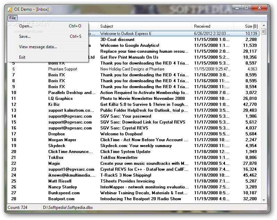Click size value 45,462 in row 24
The image size is (277, 220).
250,175
